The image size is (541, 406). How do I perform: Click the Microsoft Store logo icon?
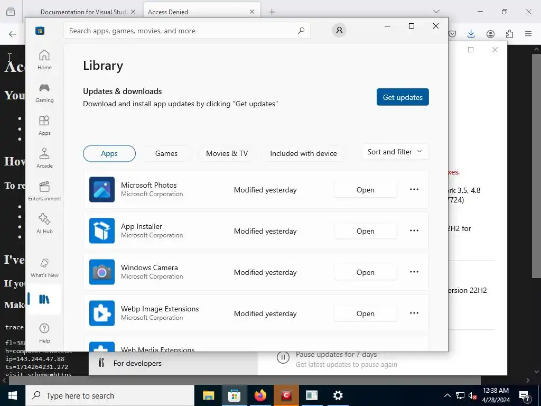click(40, 30)
